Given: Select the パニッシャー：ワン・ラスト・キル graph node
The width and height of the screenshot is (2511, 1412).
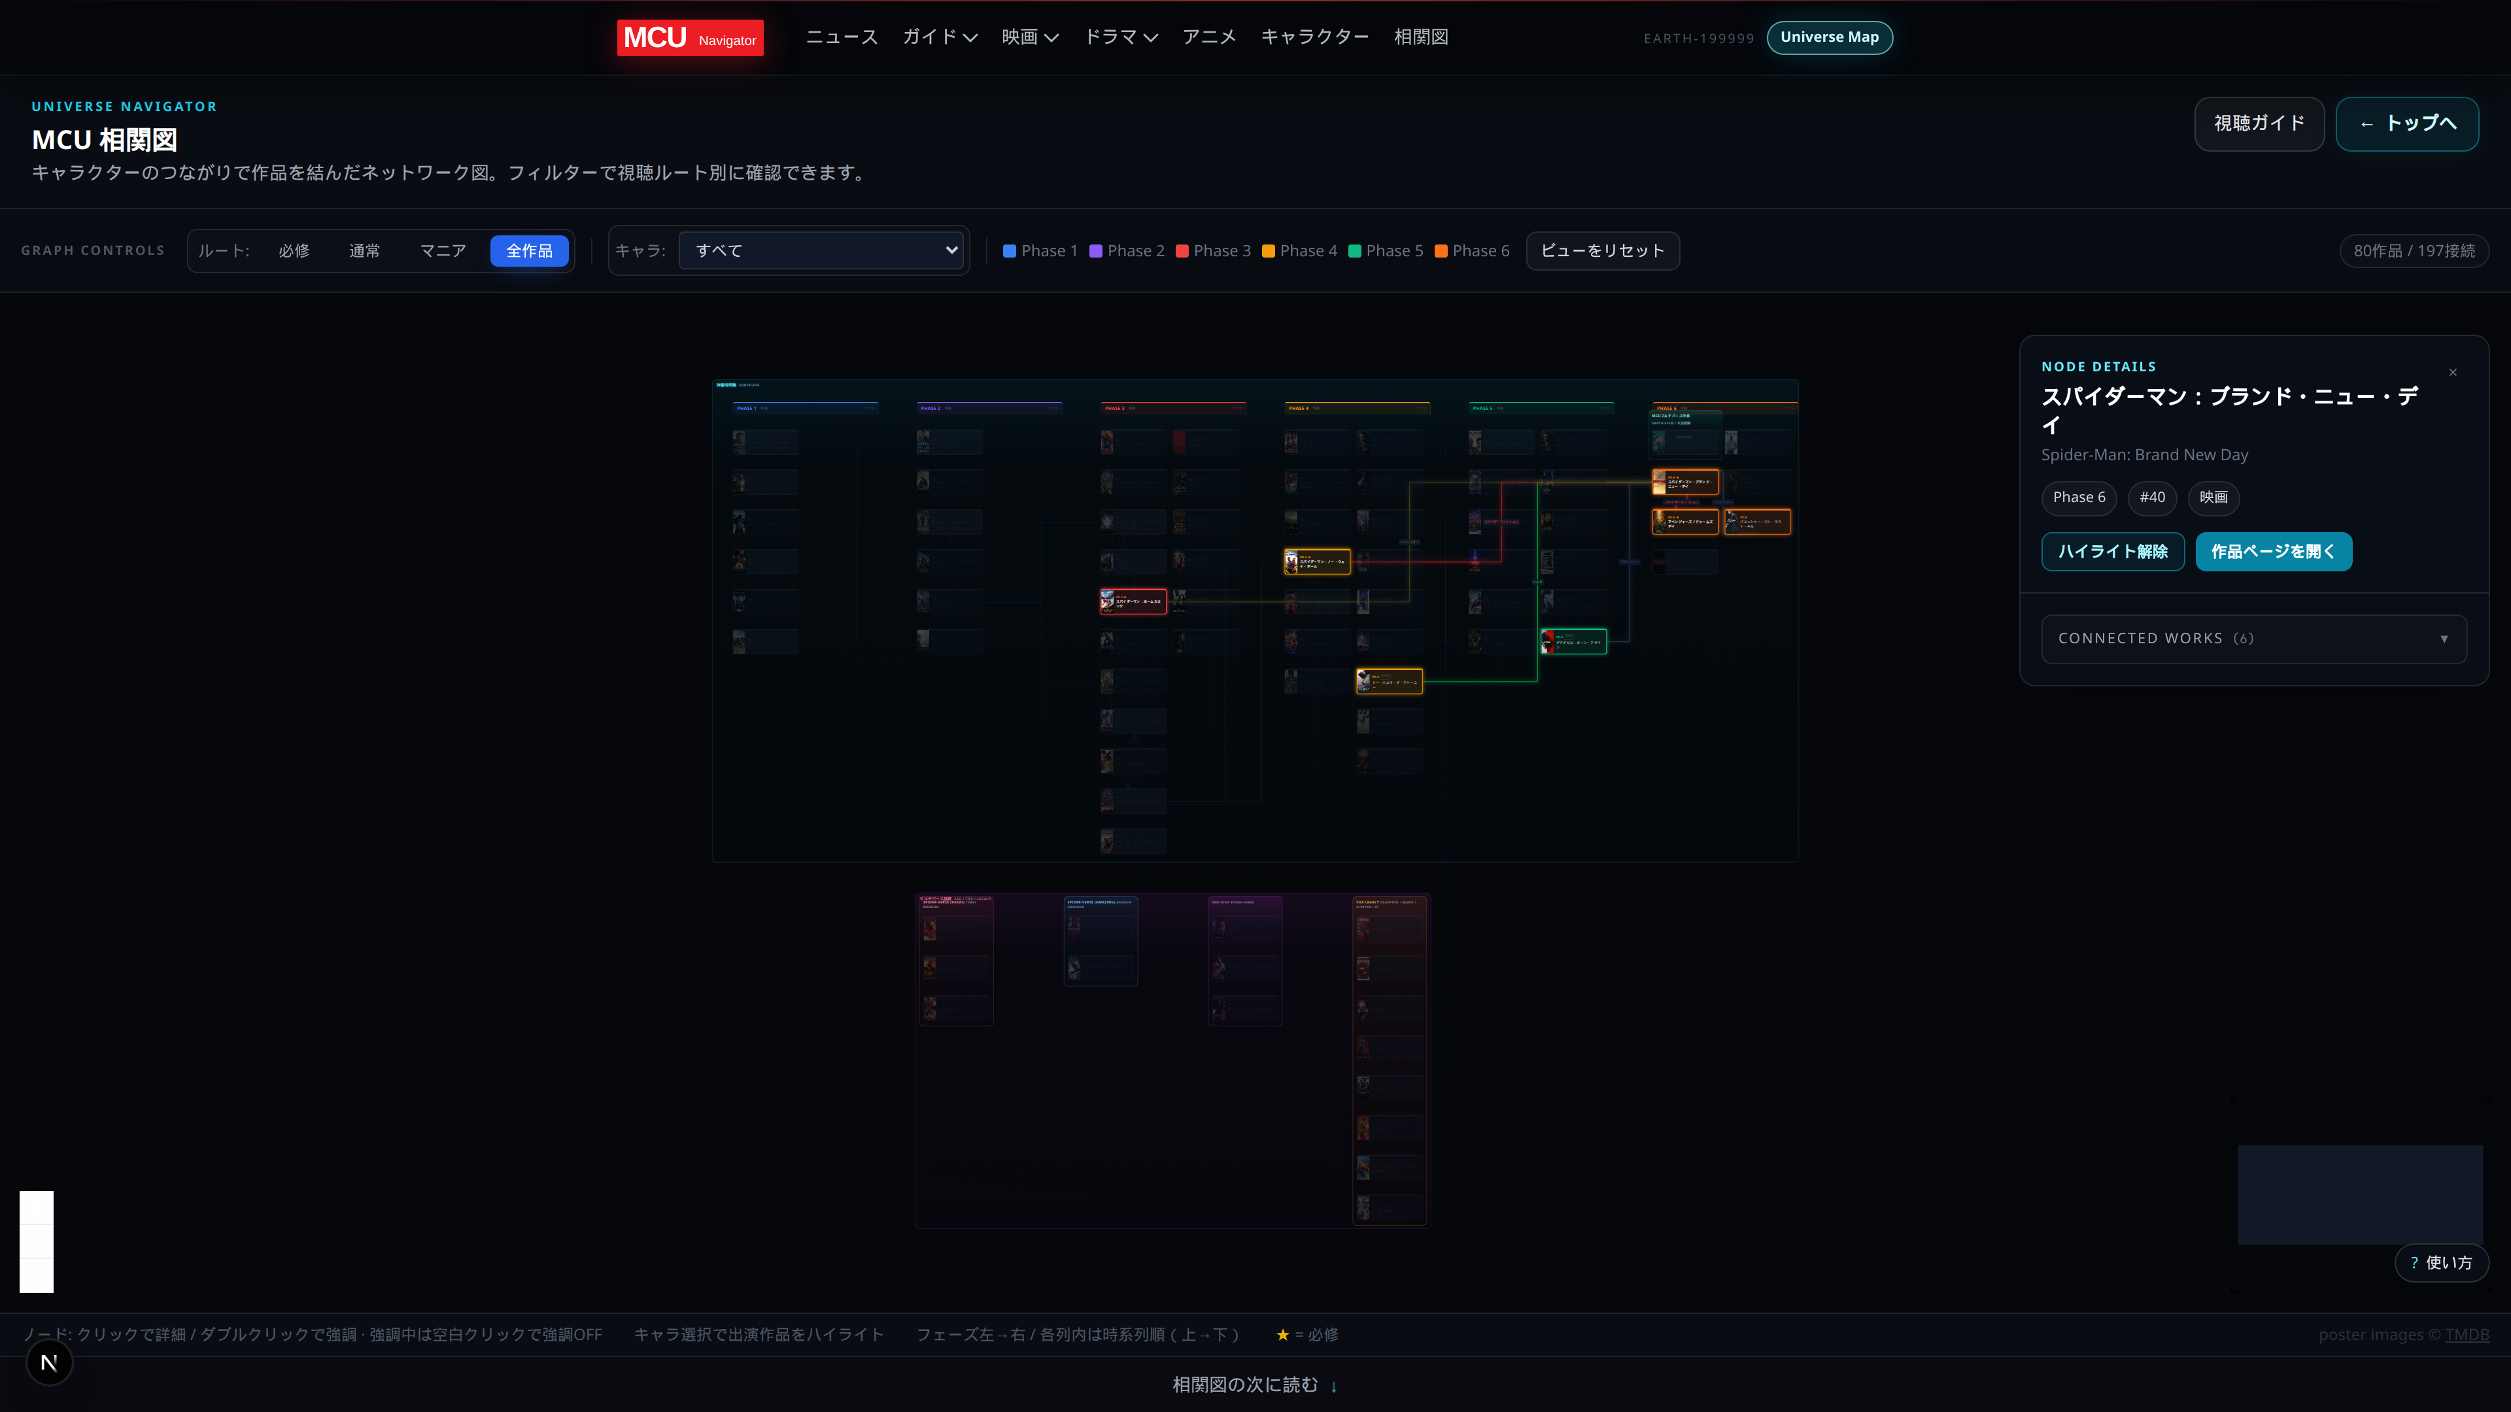Looking at the screenshot, I should (x=1758, y=522).
